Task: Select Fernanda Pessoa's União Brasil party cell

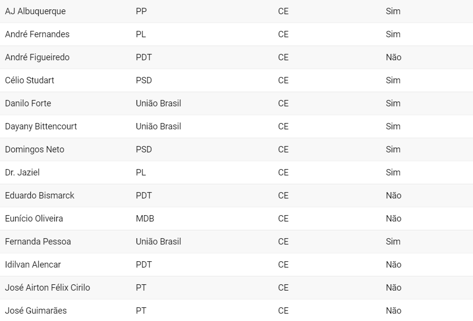Action: [x=158, y=242]
